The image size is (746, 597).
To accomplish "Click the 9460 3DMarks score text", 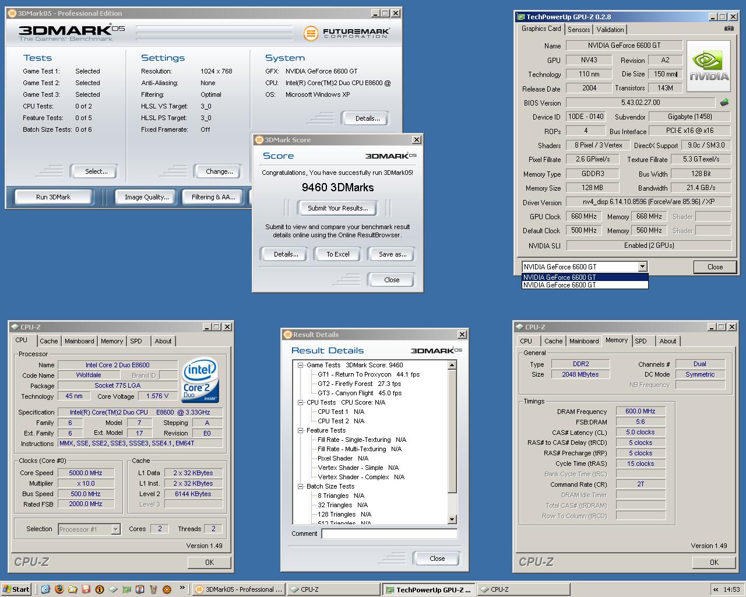I will tap(337, 187).
